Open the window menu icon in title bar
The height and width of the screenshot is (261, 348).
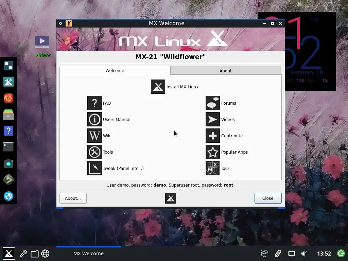point(60,23)
